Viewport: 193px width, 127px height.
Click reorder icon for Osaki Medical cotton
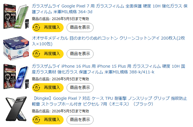point(37,54)
